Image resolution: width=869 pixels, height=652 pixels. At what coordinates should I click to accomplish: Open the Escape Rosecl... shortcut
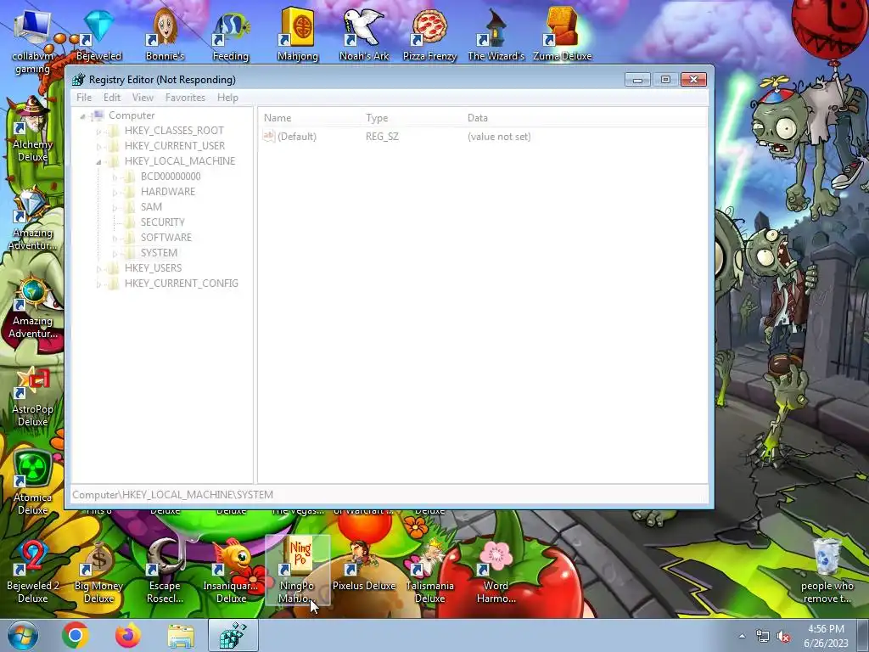165,571
